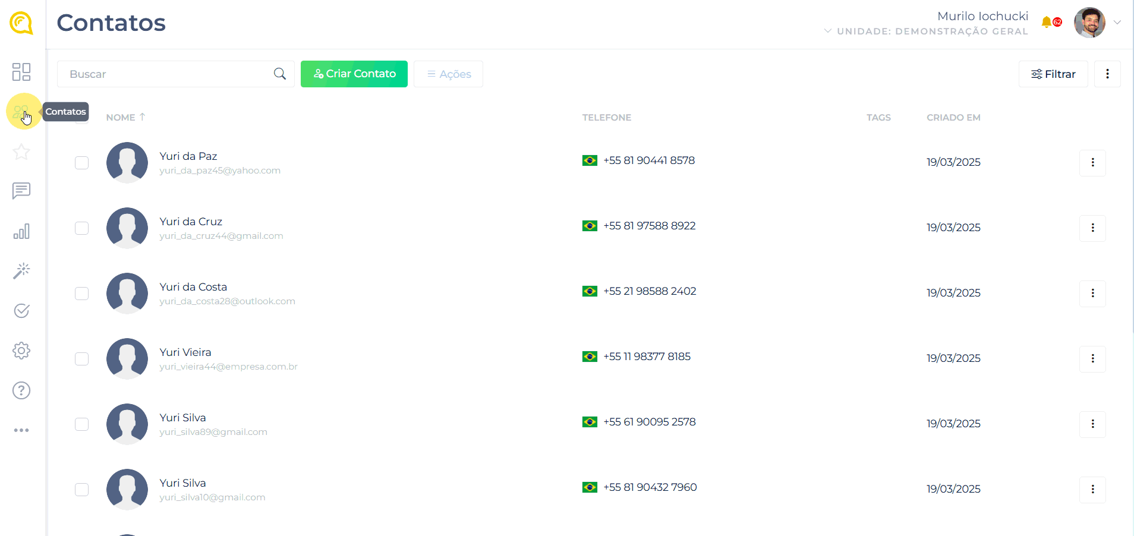Click the Criar Contato button

pos(354,74)
